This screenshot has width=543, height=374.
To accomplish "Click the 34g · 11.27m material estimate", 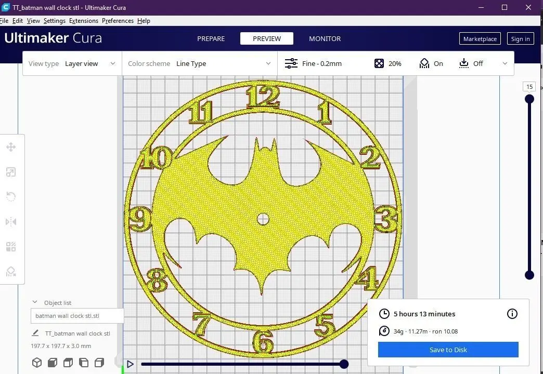I will 425,331.
